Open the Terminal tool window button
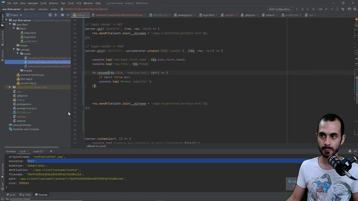The image size is (358, 201). [41, 195]
